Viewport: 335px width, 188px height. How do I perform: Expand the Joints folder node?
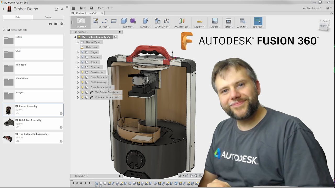(x=78, y=62)
